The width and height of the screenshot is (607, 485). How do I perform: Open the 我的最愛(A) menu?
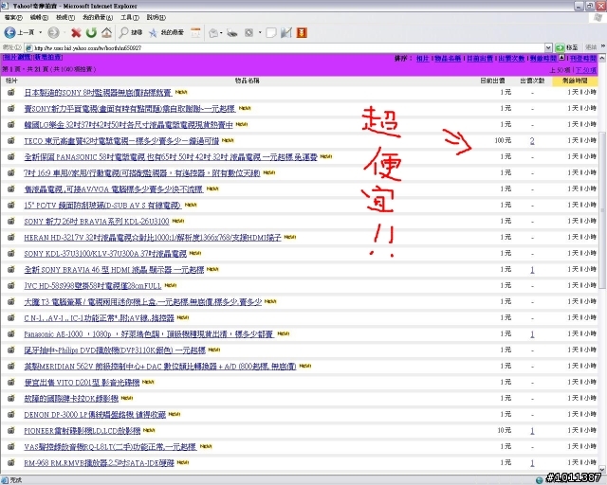pyautogui.click(x=98, y=17)
